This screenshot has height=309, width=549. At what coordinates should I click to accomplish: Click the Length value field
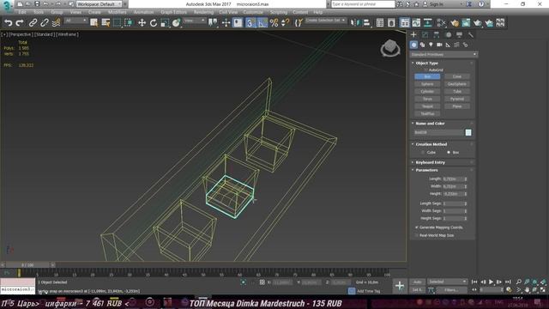coord(453,179)
